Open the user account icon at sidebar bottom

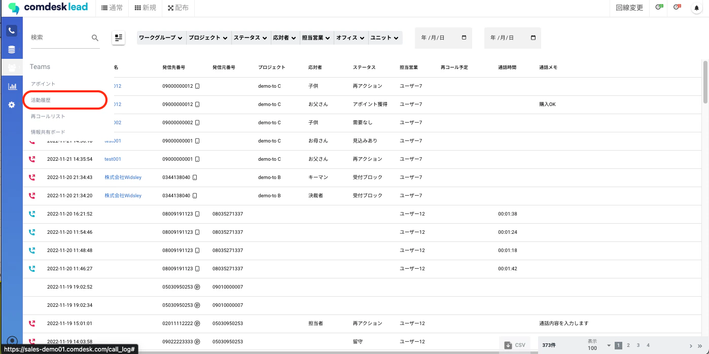click(x=13, y=341)
